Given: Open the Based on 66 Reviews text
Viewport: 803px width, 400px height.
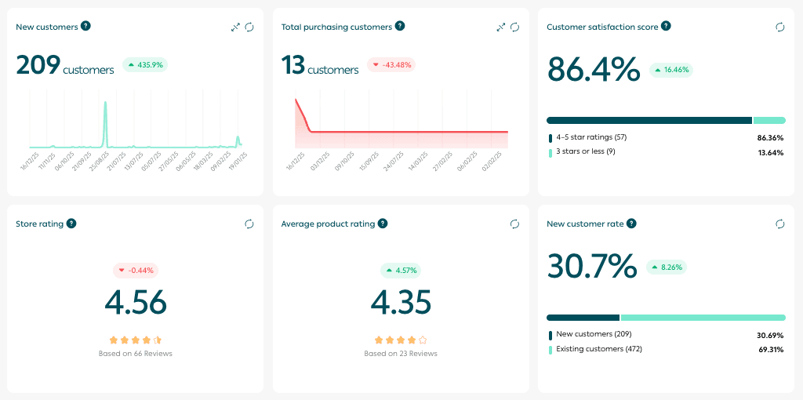Looking at the screenshot, I should 136,354.
